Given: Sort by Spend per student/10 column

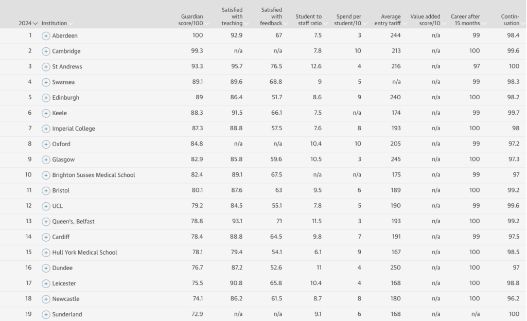Looking at the screenshot, I should coord(349,20).
